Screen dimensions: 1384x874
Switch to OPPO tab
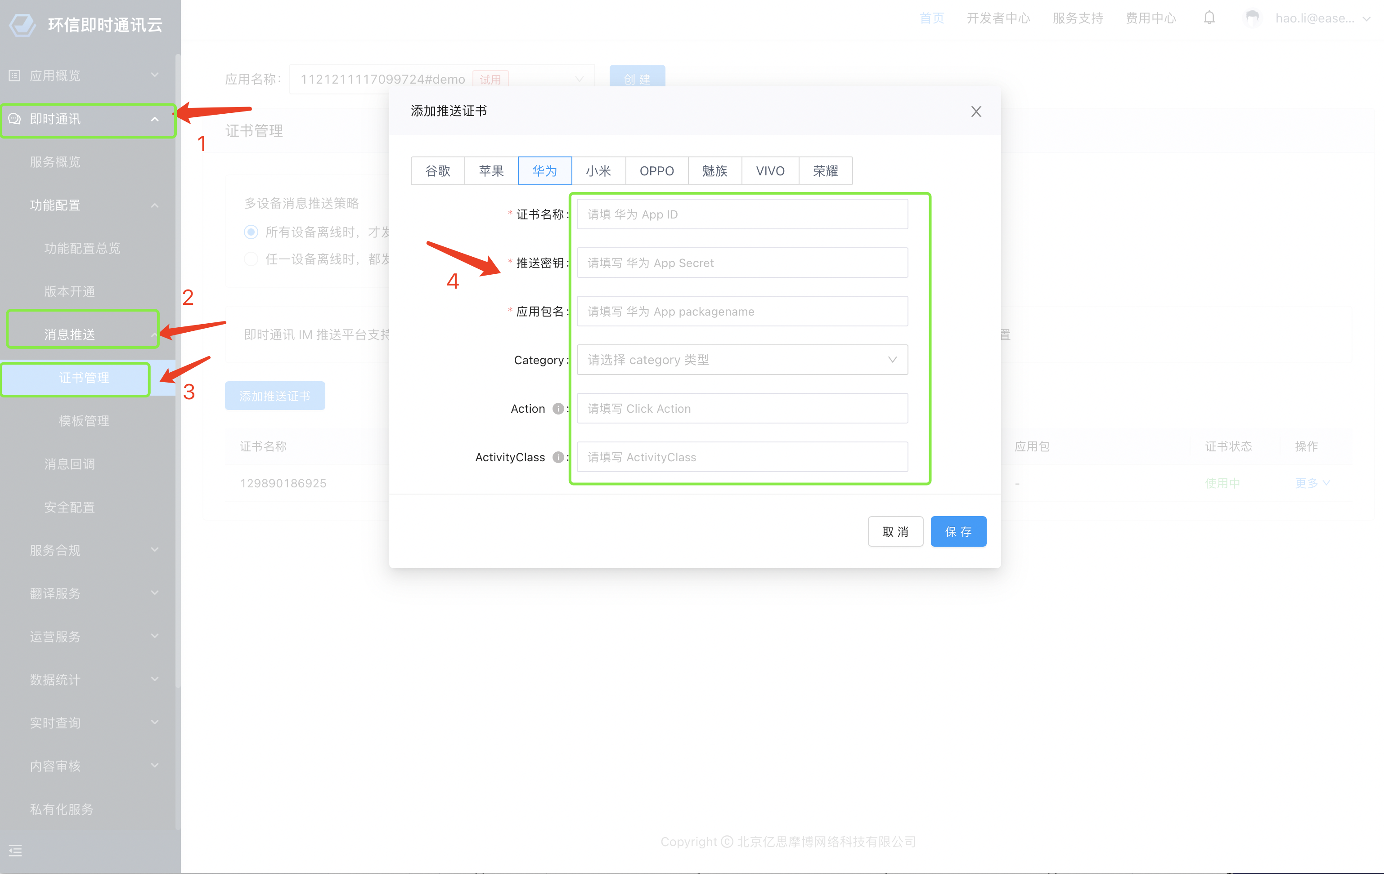pos(656,170)
